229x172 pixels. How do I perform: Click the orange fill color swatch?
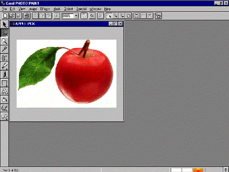click(198, 170)
